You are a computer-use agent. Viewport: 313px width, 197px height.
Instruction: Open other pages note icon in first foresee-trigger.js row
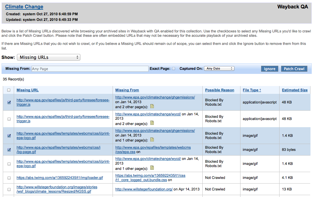click(x=152, y=106)
